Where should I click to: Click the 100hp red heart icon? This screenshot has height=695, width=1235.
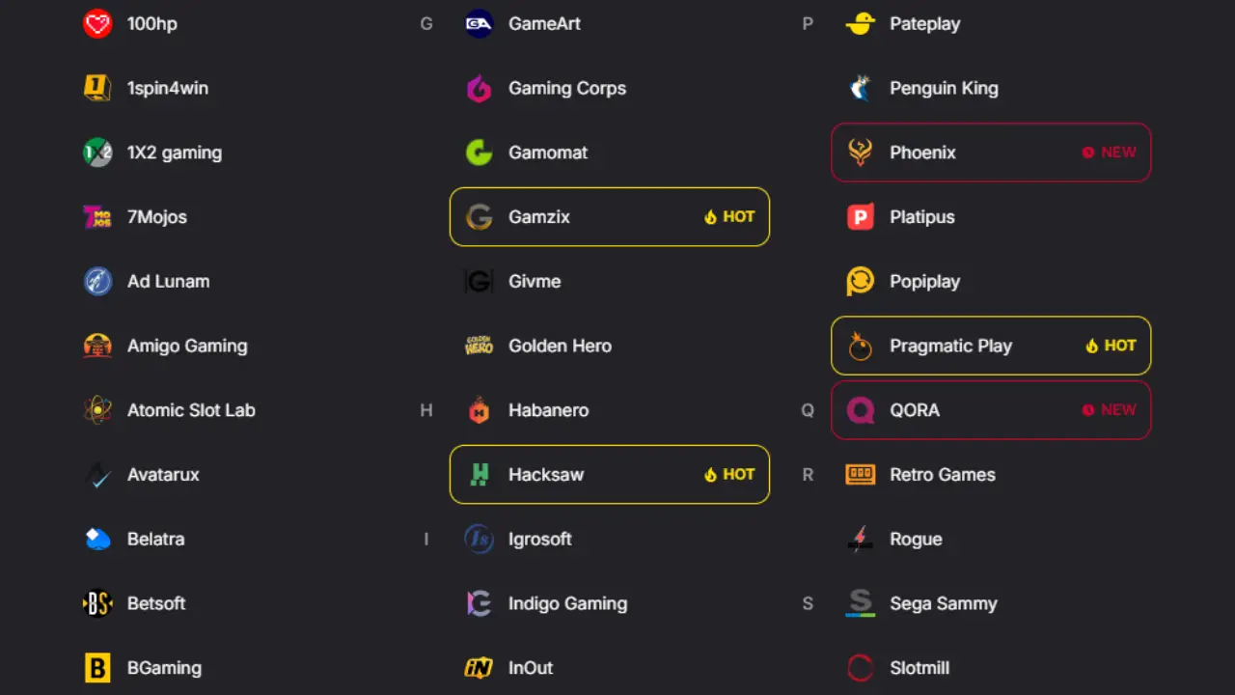[x=97, y=24]
